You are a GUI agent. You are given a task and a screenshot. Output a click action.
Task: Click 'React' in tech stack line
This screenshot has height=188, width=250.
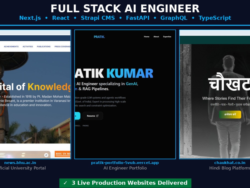coord(61,18)
